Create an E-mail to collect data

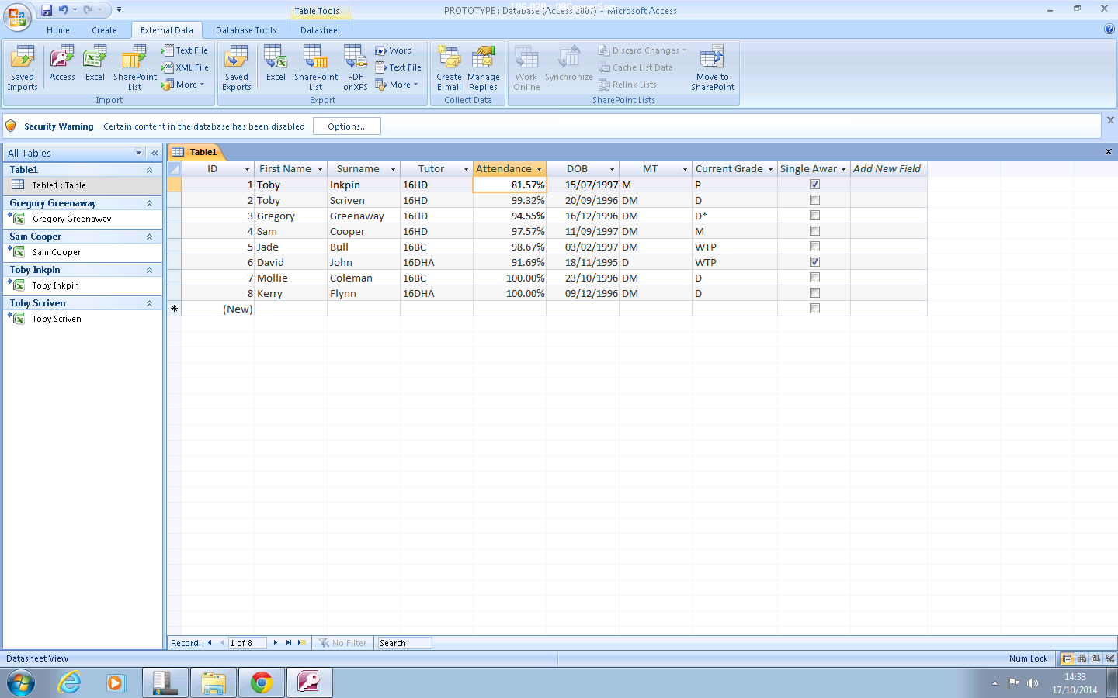449,67
